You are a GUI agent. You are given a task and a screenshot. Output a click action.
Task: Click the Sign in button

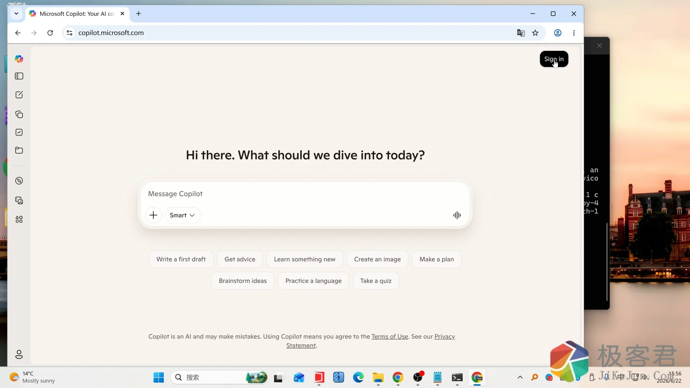tap(554, 59)
